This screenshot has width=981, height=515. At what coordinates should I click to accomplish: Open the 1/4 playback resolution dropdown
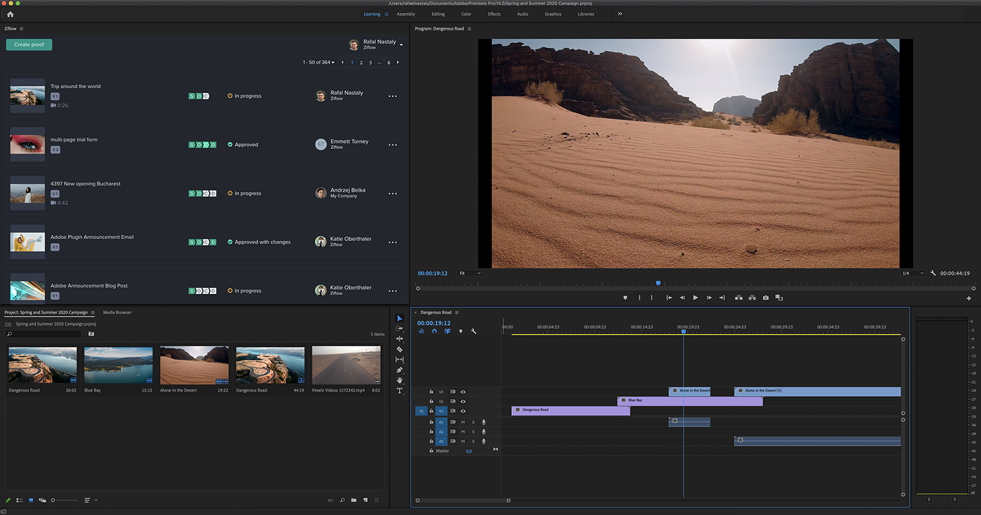pyautogui.click(x=912, y=273)
